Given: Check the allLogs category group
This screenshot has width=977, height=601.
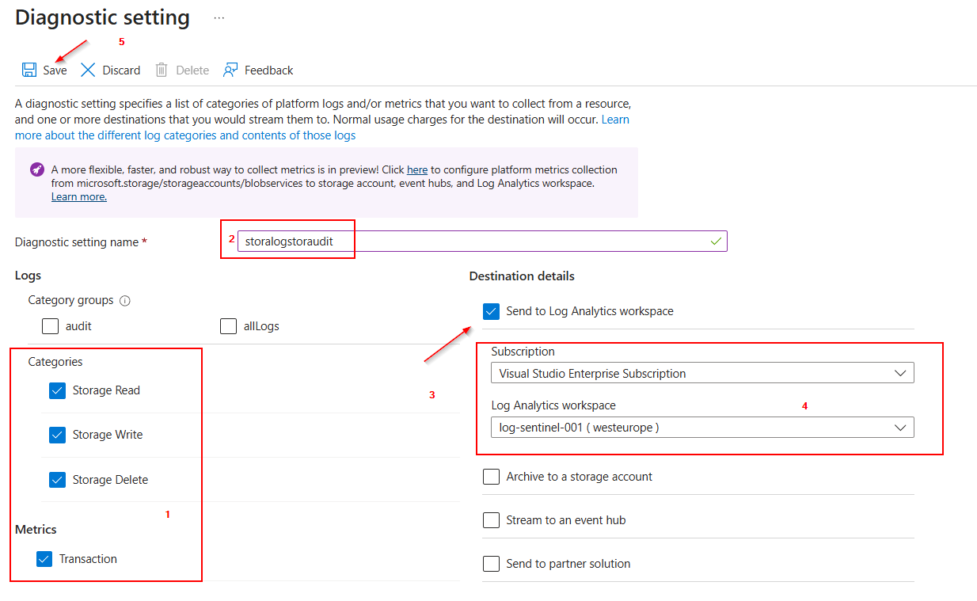Looking at the screenshot, I should coord(228,326).
